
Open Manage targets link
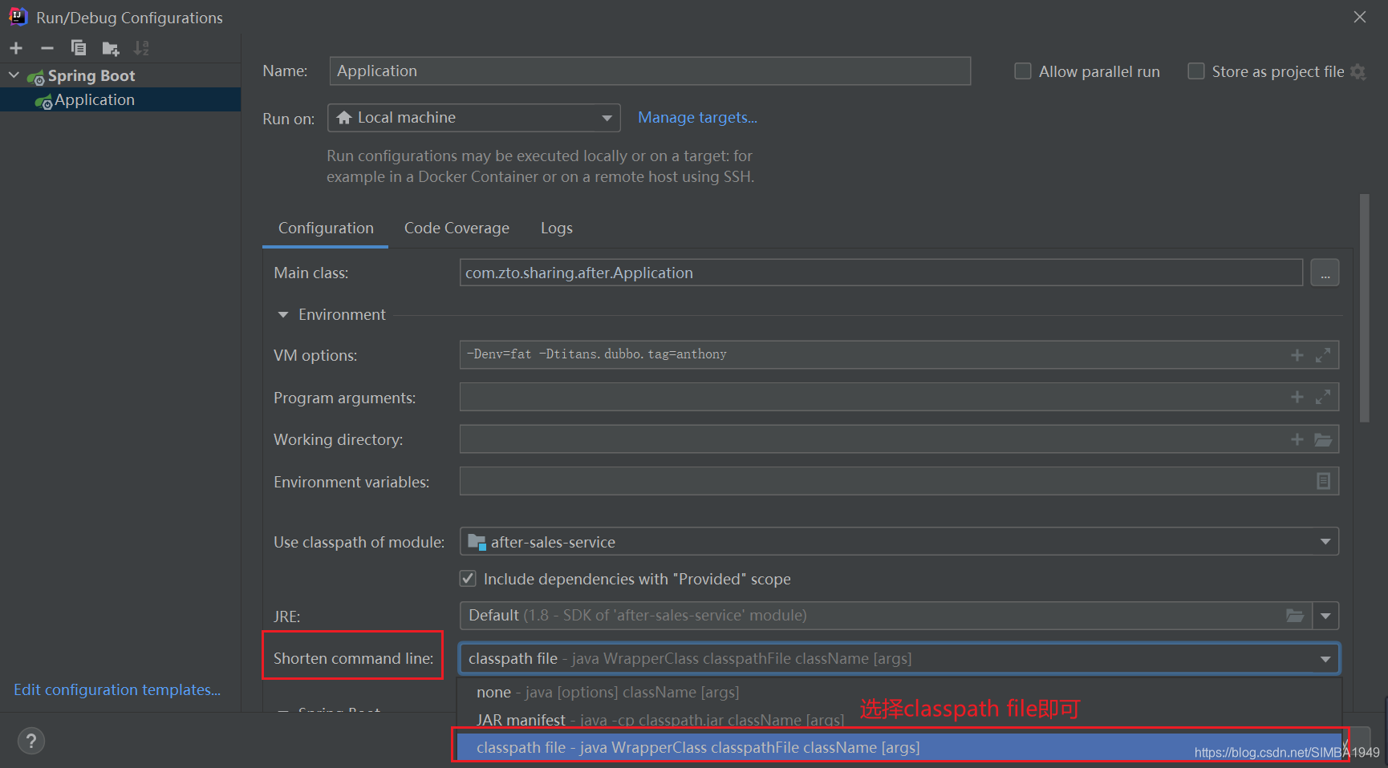pyautogui.click(x=697, y=118)
